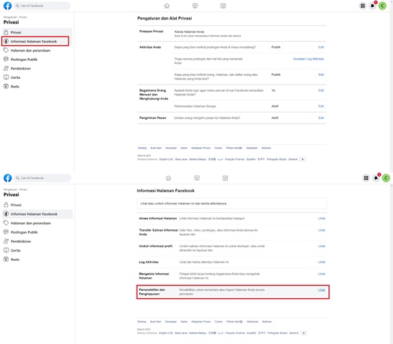Open Kelola Halaman Anda privacy shortcut
This screenshot has height=344, width=393.
click(x=189, y=32)
